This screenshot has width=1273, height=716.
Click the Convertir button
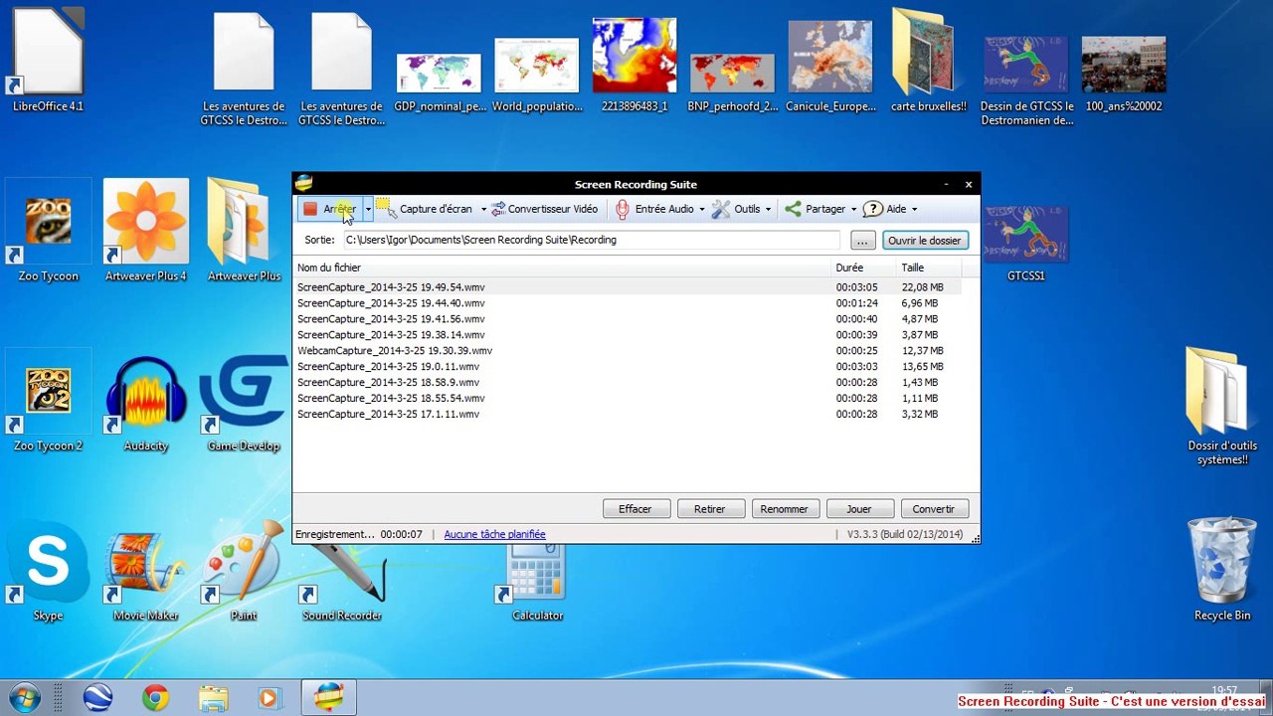[935, 509]
